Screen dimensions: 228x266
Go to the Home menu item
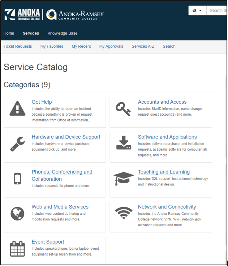point(9,33)
